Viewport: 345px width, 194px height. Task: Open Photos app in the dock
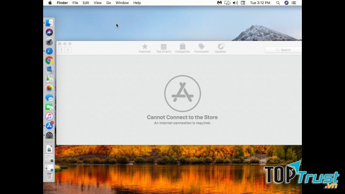click(49, 88)
